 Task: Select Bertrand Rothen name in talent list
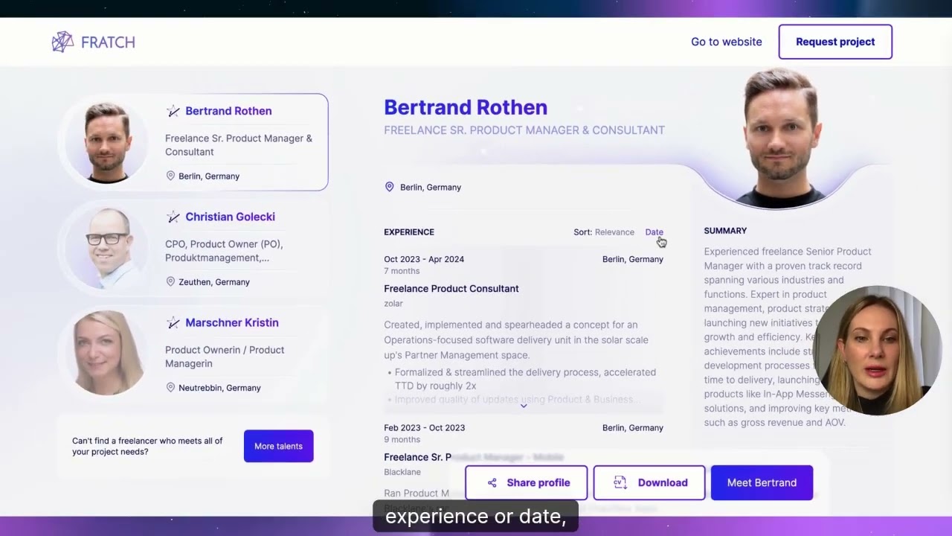(x=228, y=111)
